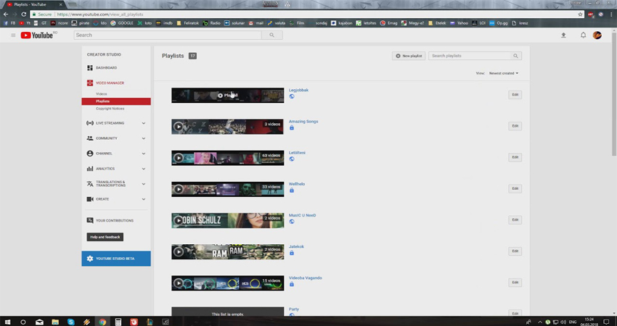Click the Create camera icon
This screenshot has width=617, height=326.
90,199
